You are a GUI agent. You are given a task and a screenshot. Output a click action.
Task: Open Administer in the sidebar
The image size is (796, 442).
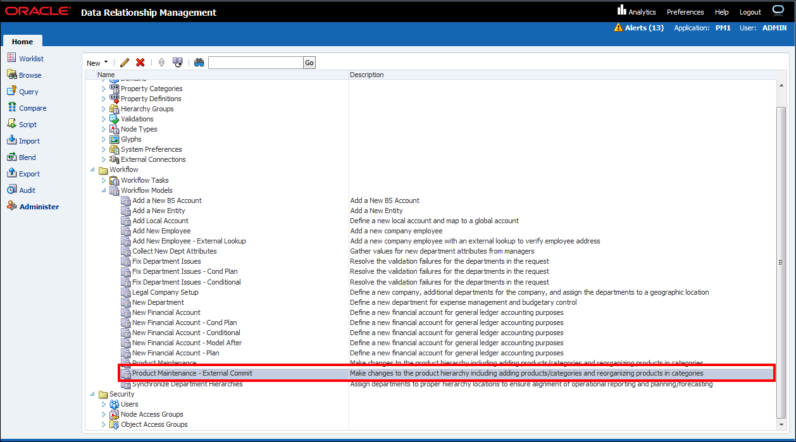(x=39, y=207)
